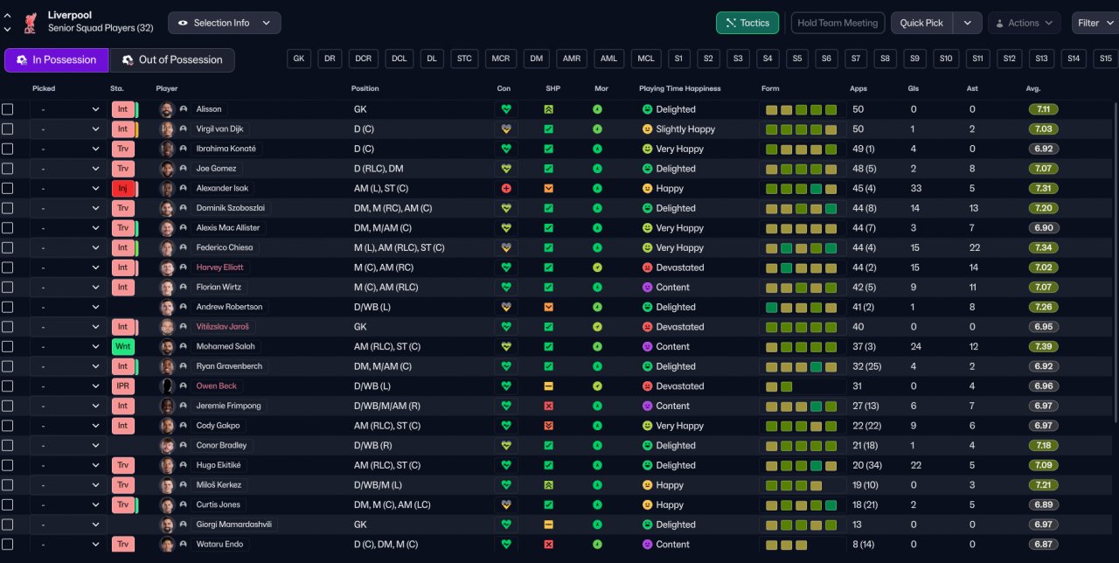Select the STC position slot
The width and height of the screenshot is (1119, 563).
(464, 59)
